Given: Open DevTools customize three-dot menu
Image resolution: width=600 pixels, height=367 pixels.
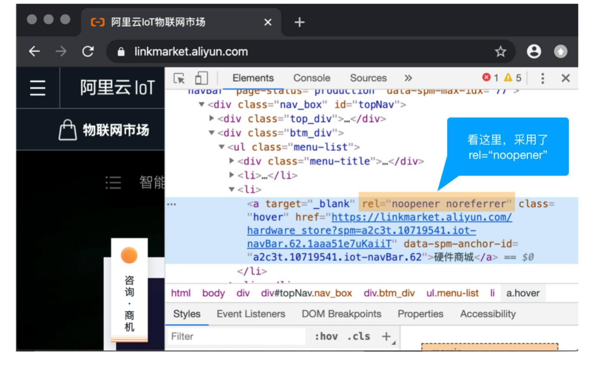Looking at the screenshot, I should 542,78.
